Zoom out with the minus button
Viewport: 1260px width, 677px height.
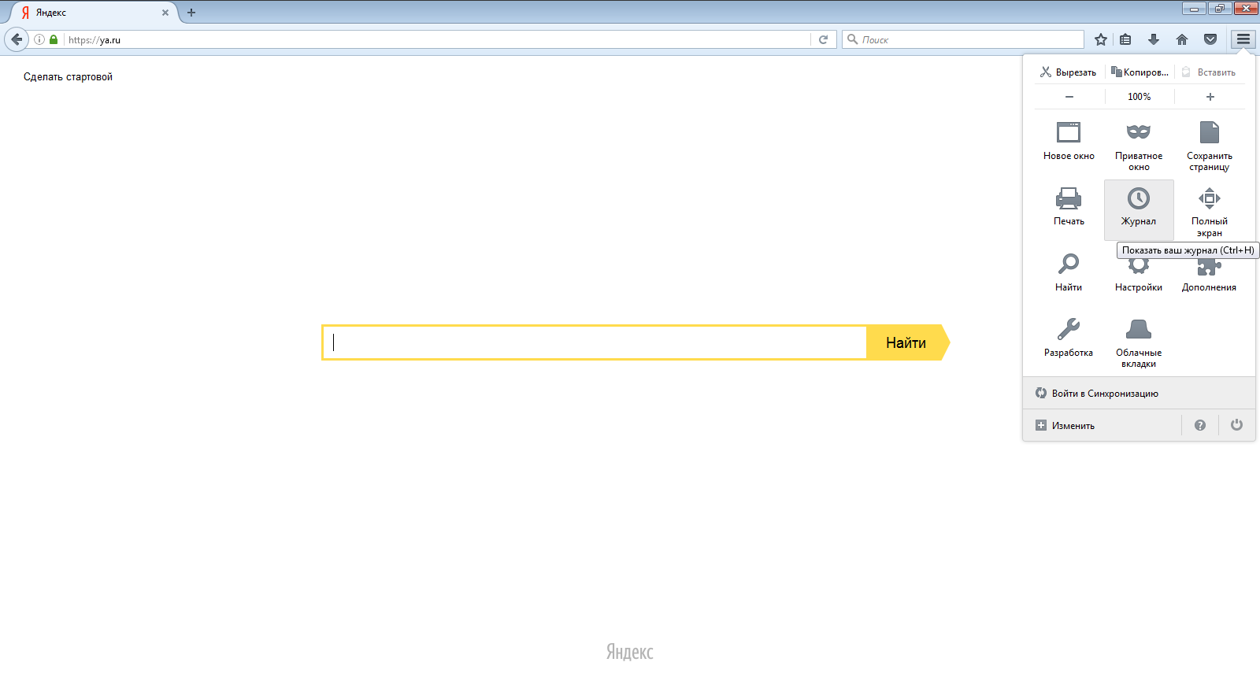(x=1069, y=97)
